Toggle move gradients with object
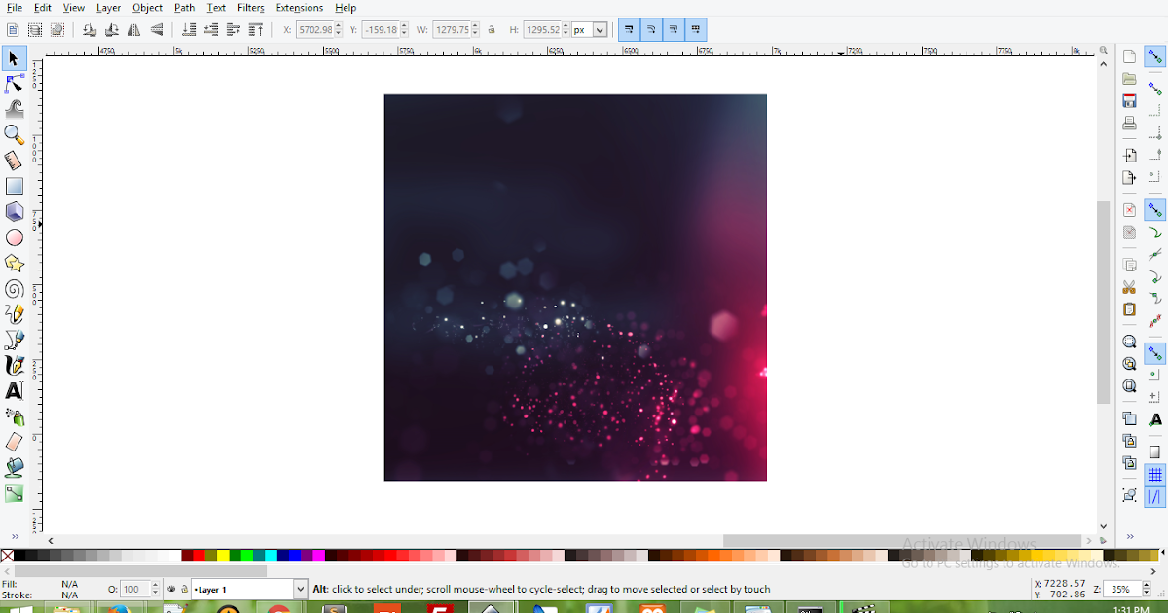The image size is (1168, 613). (674, 30)
